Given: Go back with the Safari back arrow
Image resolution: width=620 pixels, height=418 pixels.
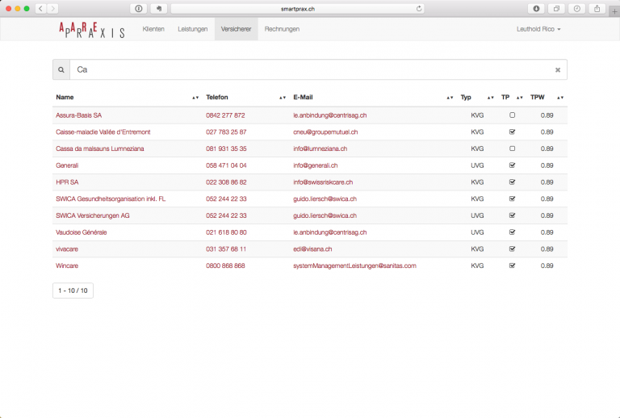Looking at the screenshot, I should pyautogui.click(x=40, y=9).
